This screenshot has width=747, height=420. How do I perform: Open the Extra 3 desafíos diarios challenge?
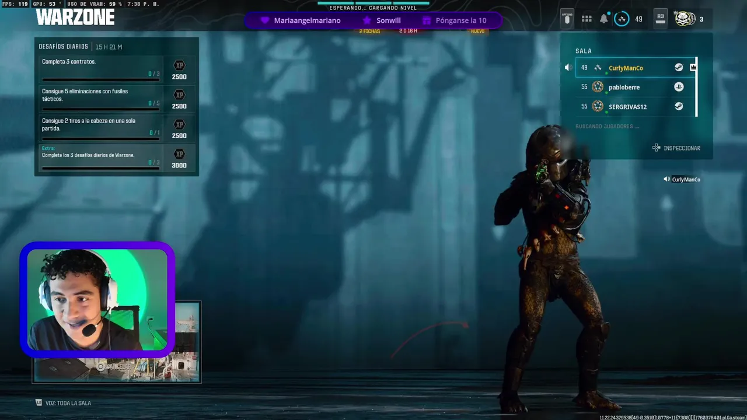tap(117, 158)
